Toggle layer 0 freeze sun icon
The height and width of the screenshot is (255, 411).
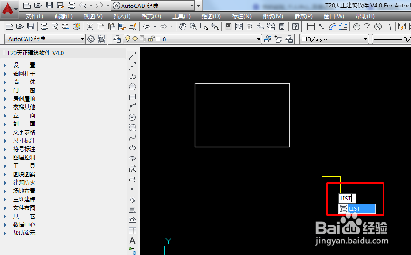coord(135,39)
